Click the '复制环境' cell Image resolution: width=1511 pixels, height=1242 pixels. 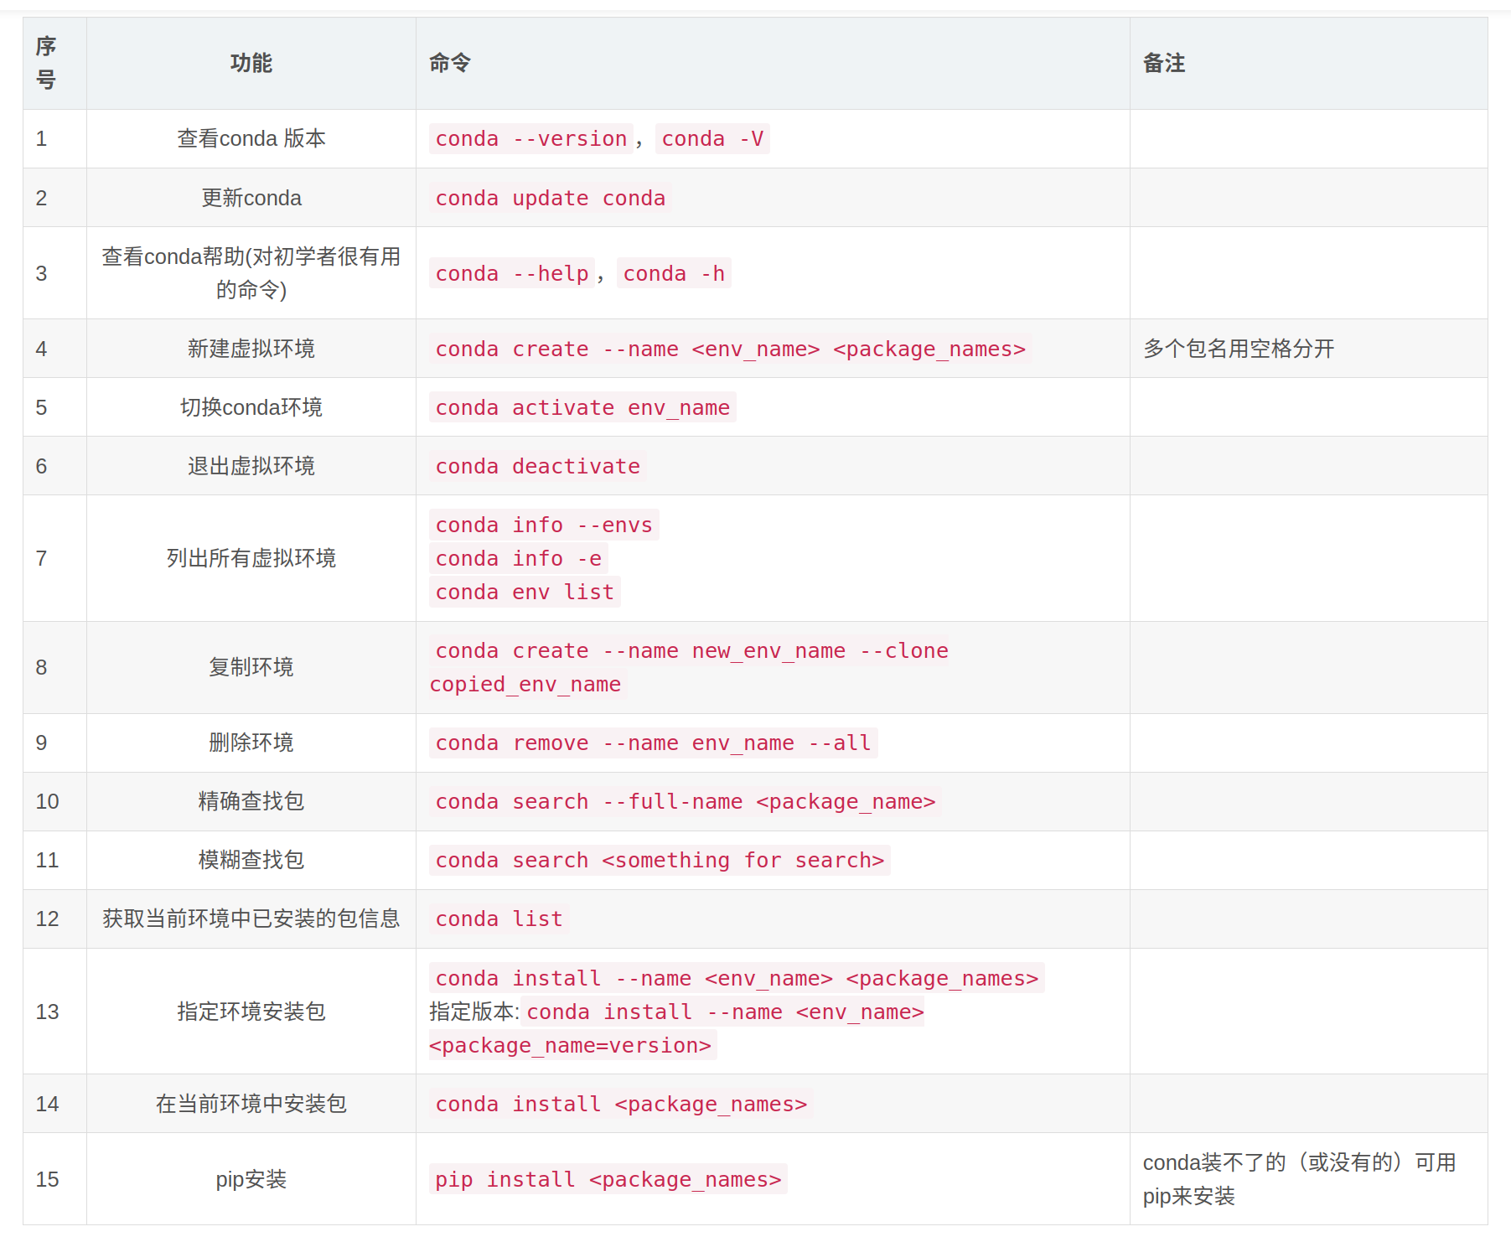pyautogui.click(x=251, y=668)
